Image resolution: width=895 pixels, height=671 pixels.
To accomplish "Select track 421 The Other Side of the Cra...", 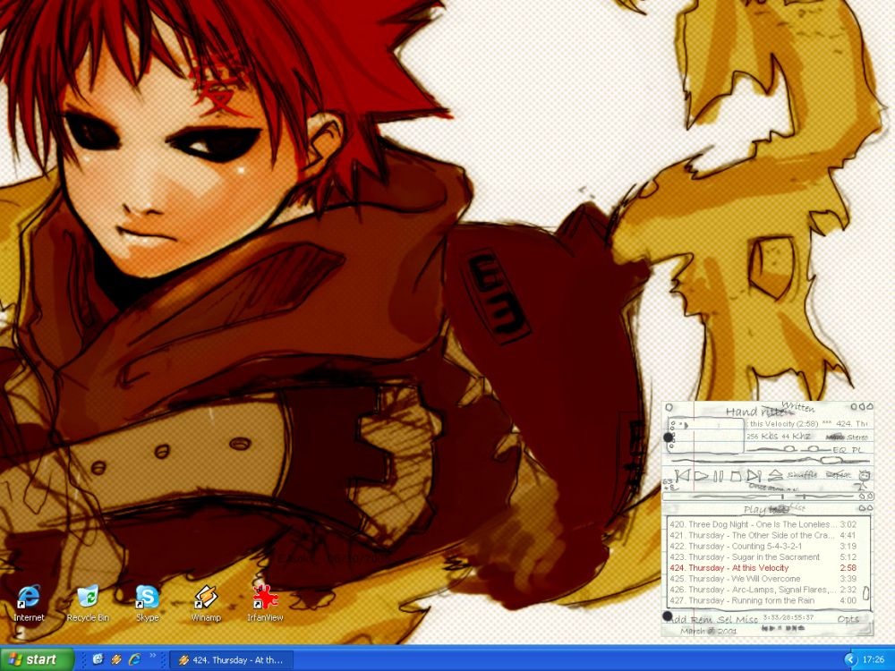I will (x=763, y=535).
